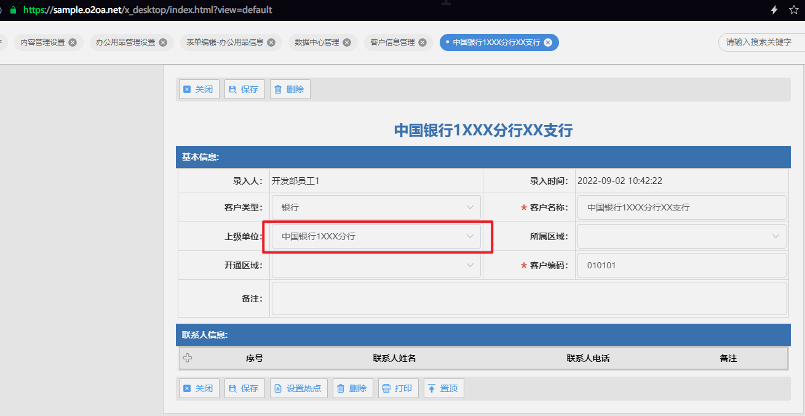Click the 录入时间 value 2022-09-02 10:42:22
The image size is (805, 416).
coord(620,181)
